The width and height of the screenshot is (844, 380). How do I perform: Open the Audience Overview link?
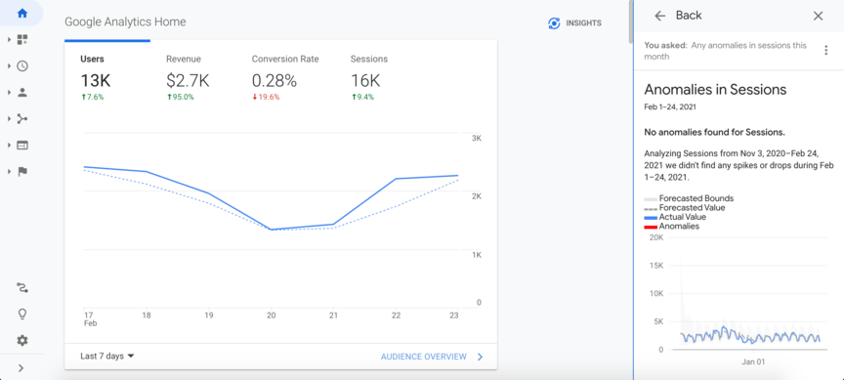click(424, 357)
